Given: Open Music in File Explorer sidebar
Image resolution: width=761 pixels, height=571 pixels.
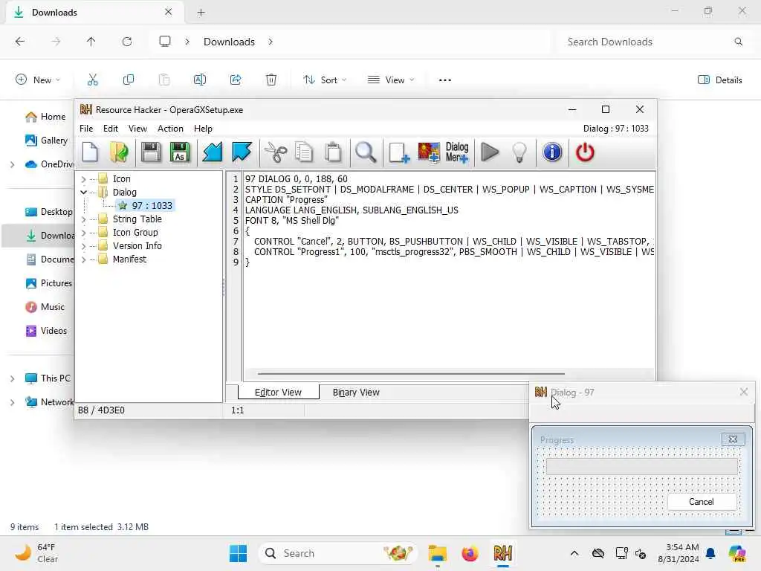Looking at the screenshot, I should coord(45,307).
